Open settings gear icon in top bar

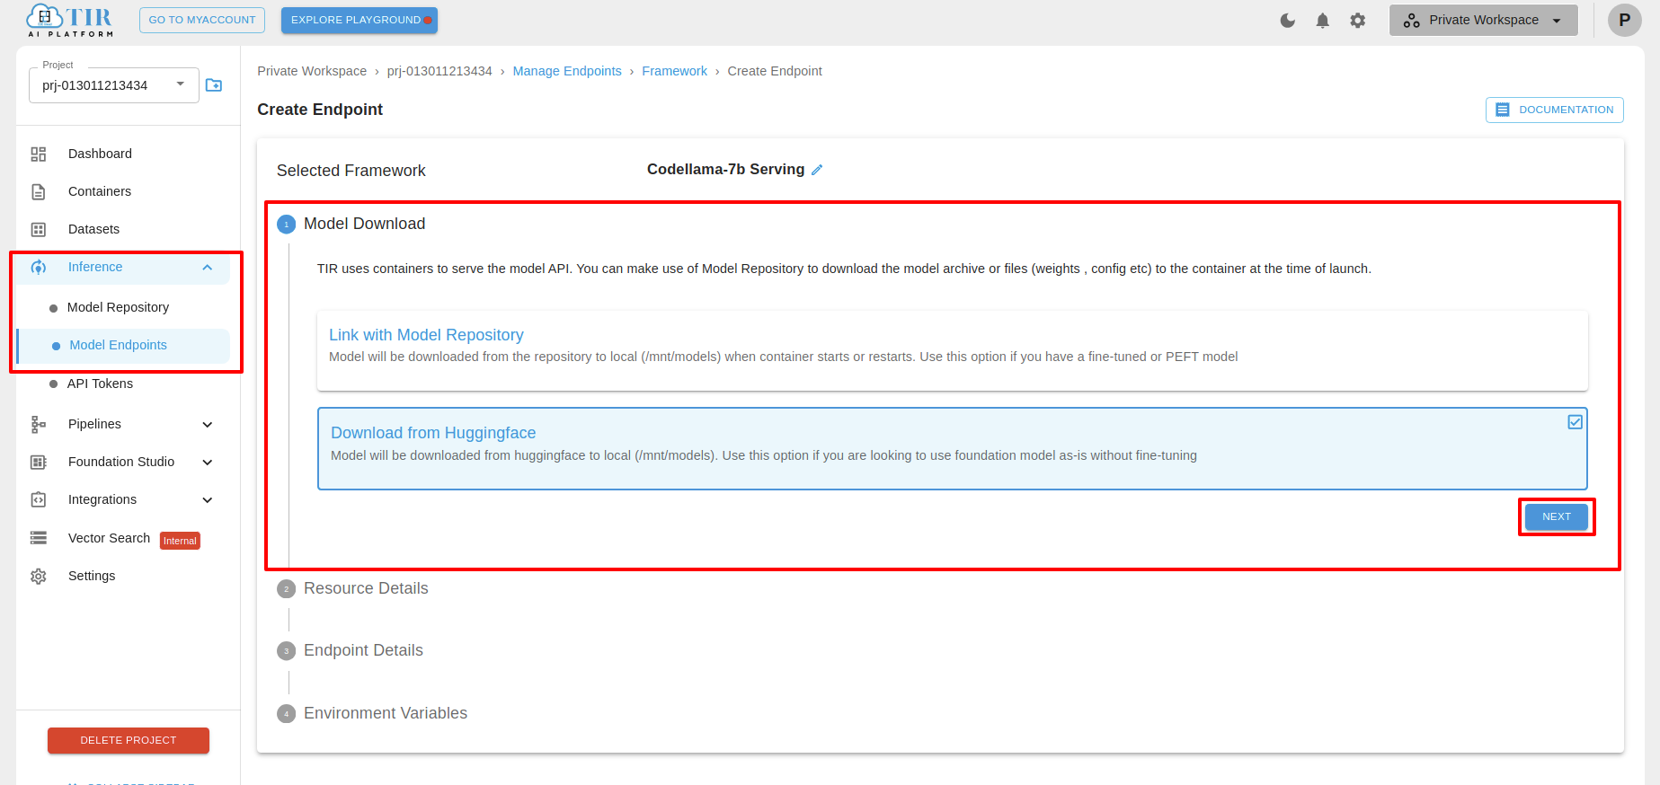[1358, 20]
